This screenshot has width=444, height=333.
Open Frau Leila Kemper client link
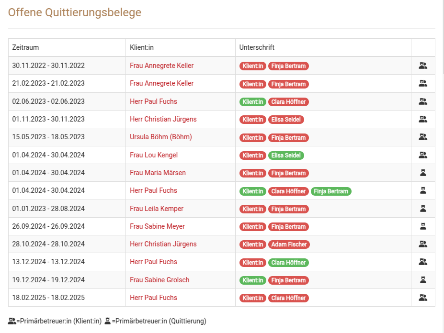(156, 209)
